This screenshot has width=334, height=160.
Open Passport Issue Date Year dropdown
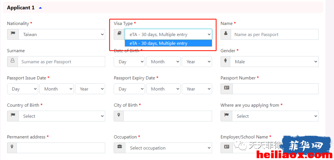point(90,89)
